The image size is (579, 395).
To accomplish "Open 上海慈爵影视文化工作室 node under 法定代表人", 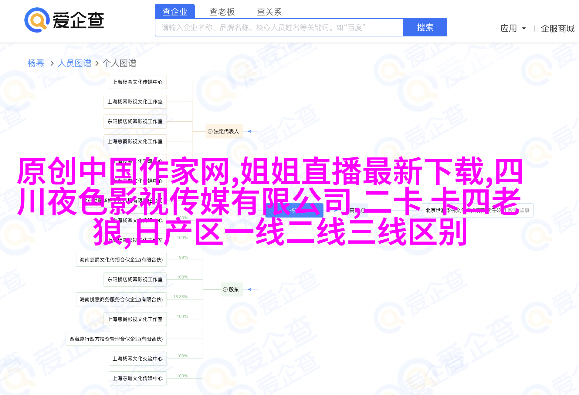I will tap(135, 141).
